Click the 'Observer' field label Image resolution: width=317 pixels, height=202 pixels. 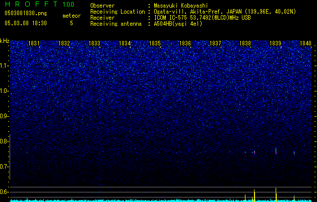pyautogui.click(x=102, y=6)
